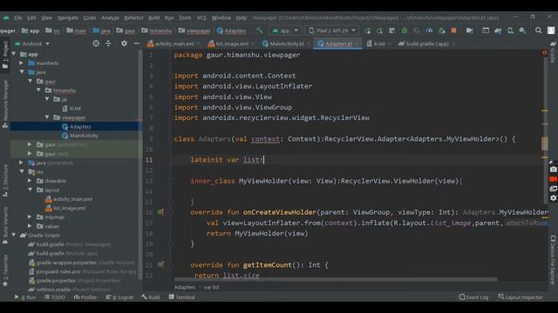Toggle the Favorites side panel
The height and width of the screenshot is (313, 558).
click(x=5, y=270)
